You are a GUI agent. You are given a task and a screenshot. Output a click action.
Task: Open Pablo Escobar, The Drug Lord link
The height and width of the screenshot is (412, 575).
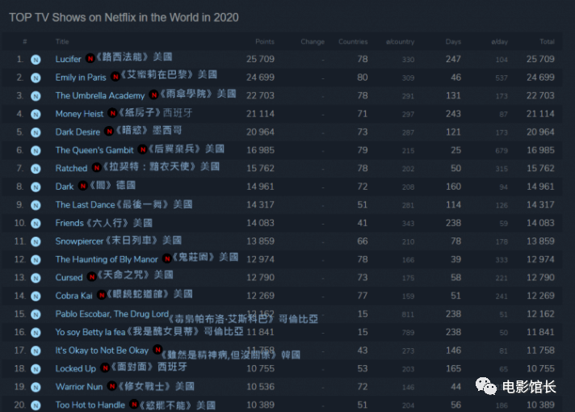(111, 314)
